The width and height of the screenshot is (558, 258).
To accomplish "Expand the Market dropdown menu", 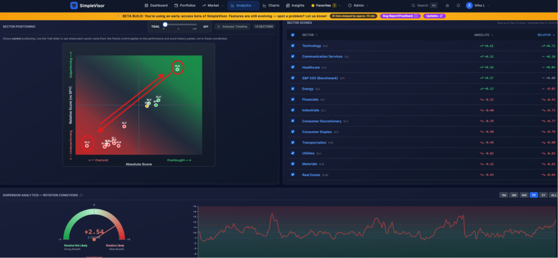I will click(213, 5).
